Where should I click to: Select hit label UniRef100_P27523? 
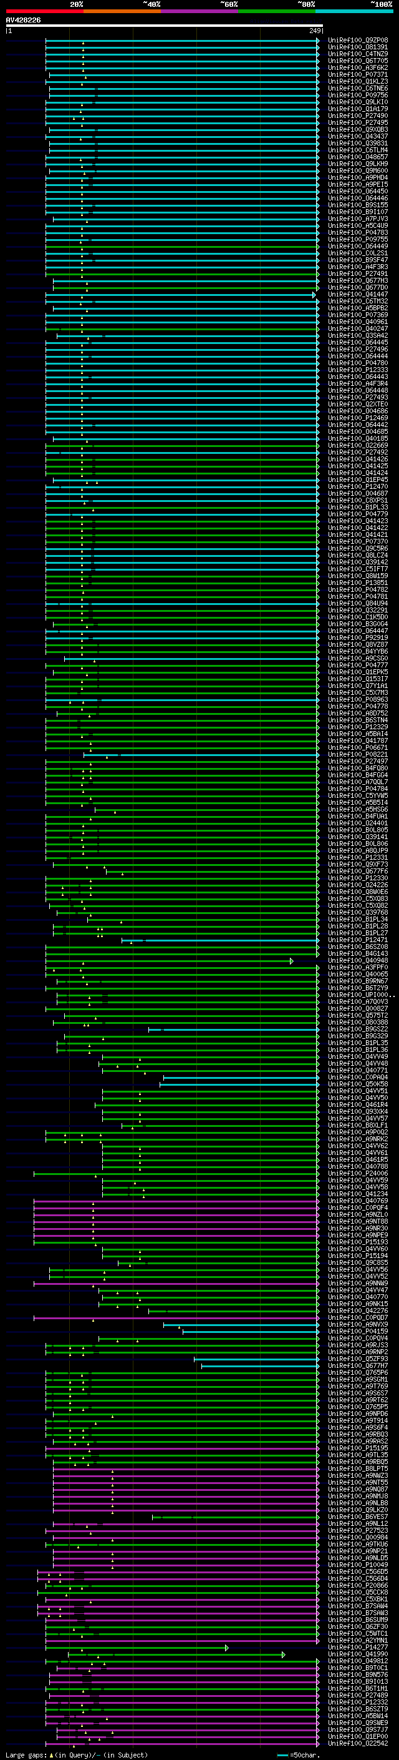[358, 1530]
